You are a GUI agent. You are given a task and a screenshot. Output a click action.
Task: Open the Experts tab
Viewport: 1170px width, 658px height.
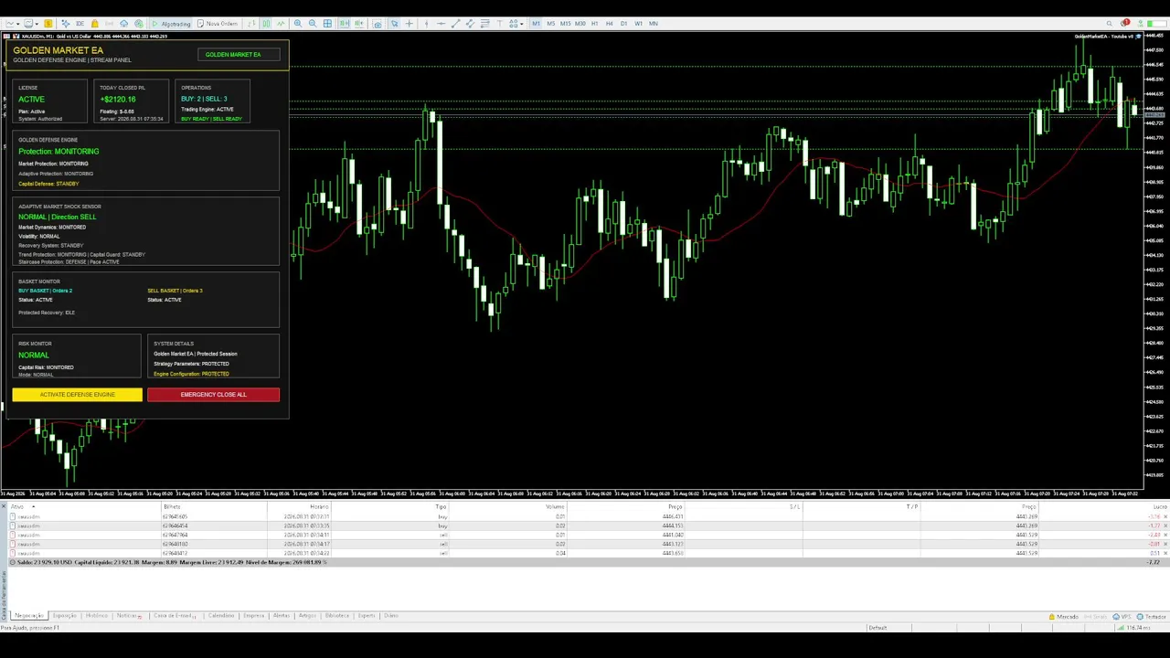pyautogui.click(x=367, y=615)
